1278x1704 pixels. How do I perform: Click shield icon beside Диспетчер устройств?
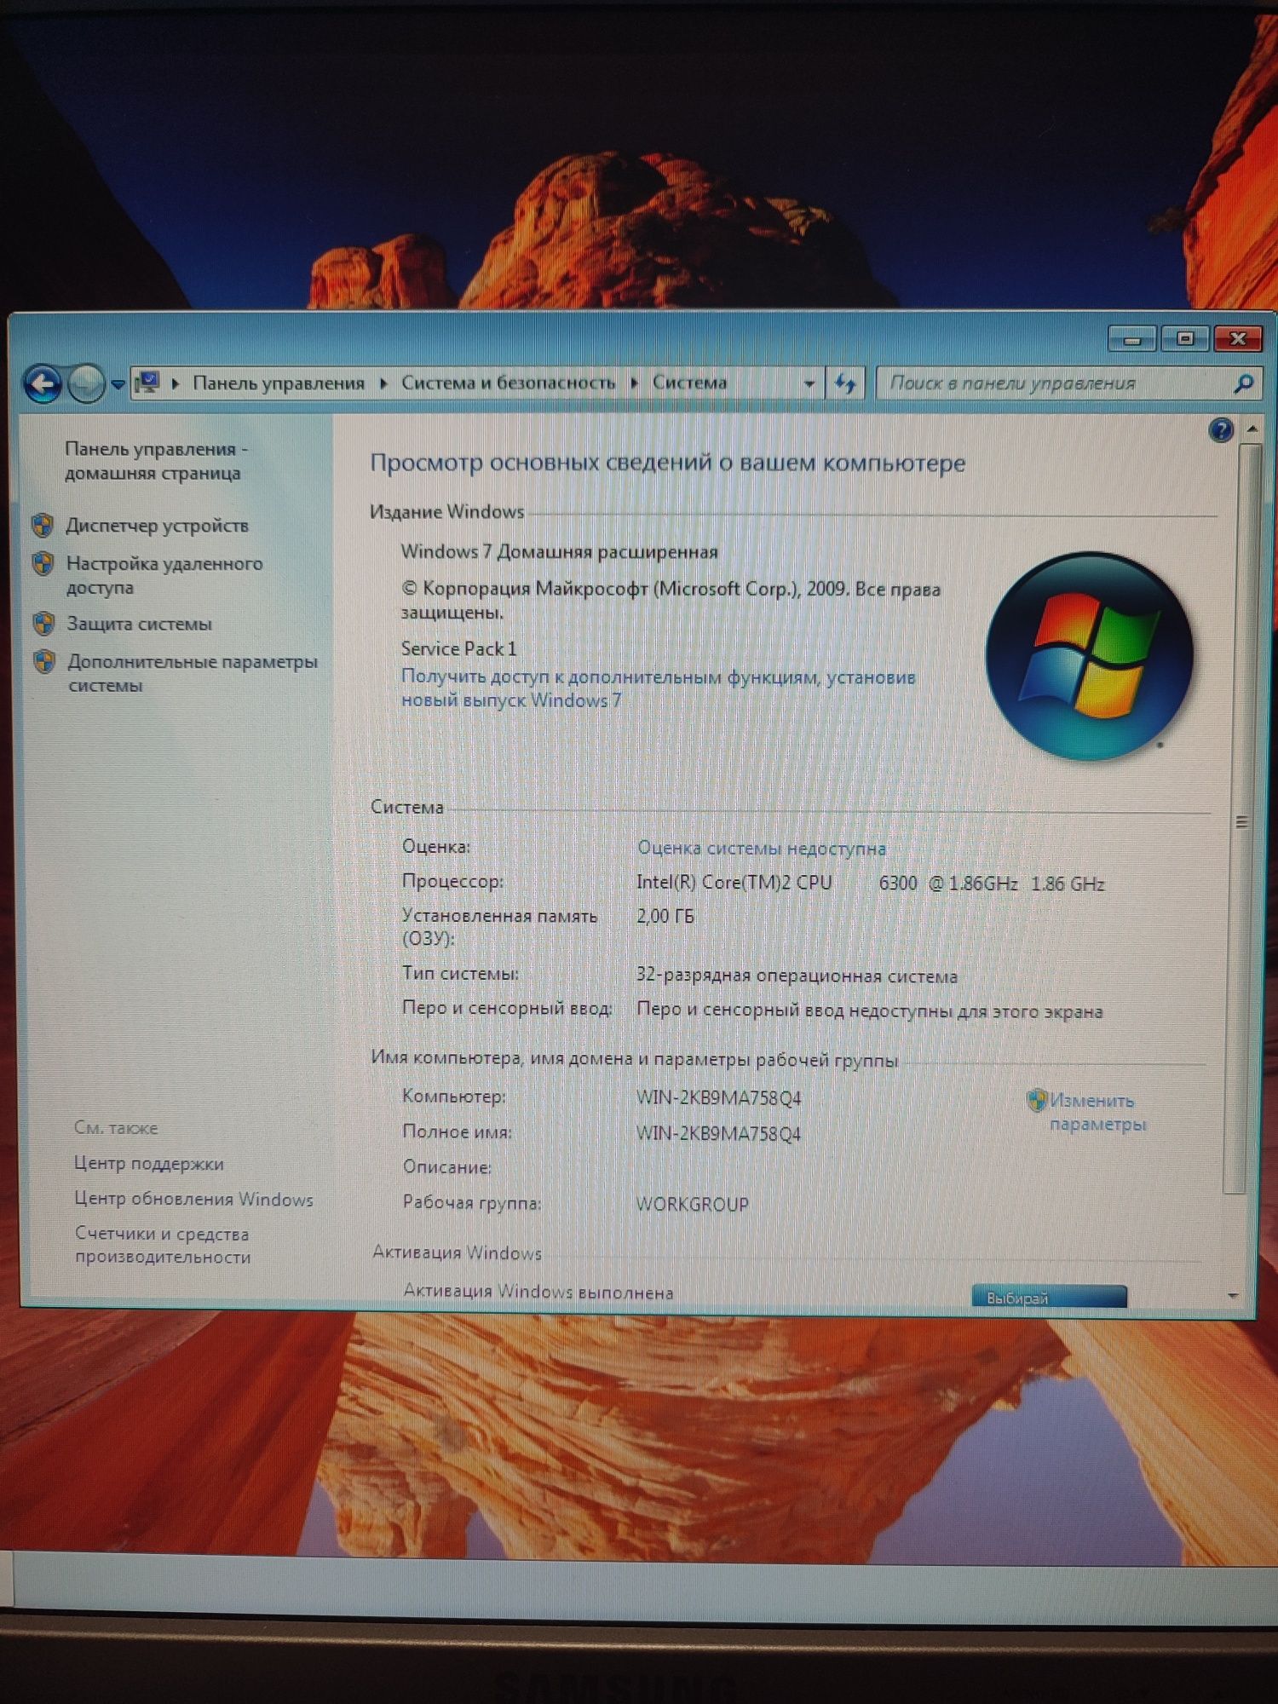click(x=43, y=526)
